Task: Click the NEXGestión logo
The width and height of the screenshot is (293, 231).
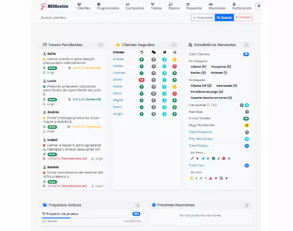Action: pos(54,6)
